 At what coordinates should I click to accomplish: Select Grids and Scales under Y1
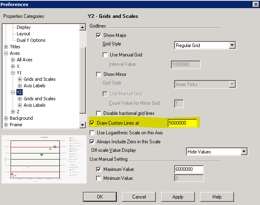(39, 79)
